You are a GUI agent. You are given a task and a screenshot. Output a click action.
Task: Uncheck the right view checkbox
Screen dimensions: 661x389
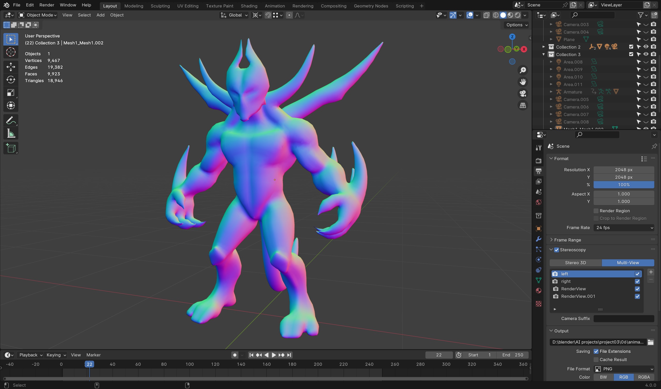pos(638,281)
